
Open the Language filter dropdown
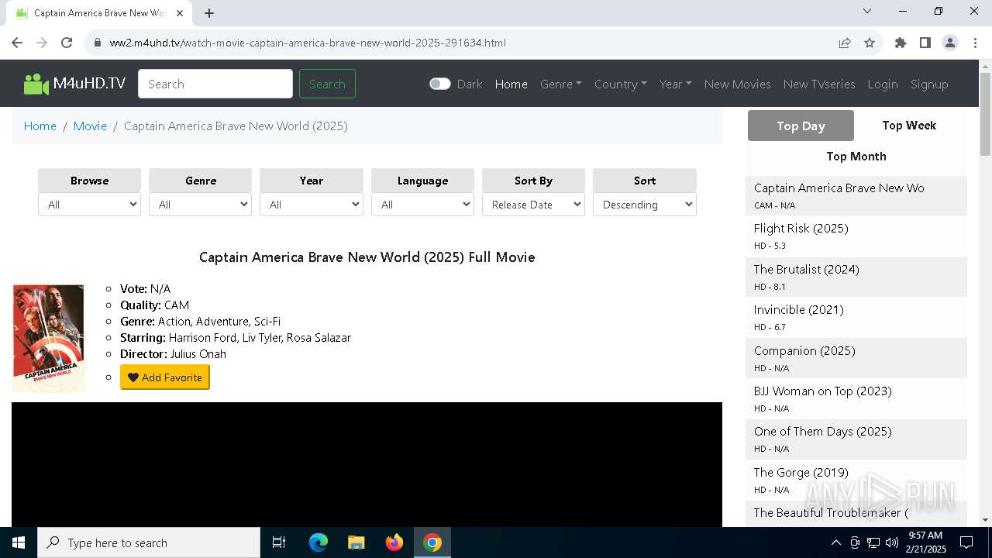point(422,205)
